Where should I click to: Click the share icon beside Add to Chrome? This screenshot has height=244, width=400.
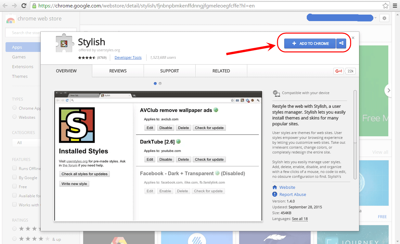coord(341,43)
